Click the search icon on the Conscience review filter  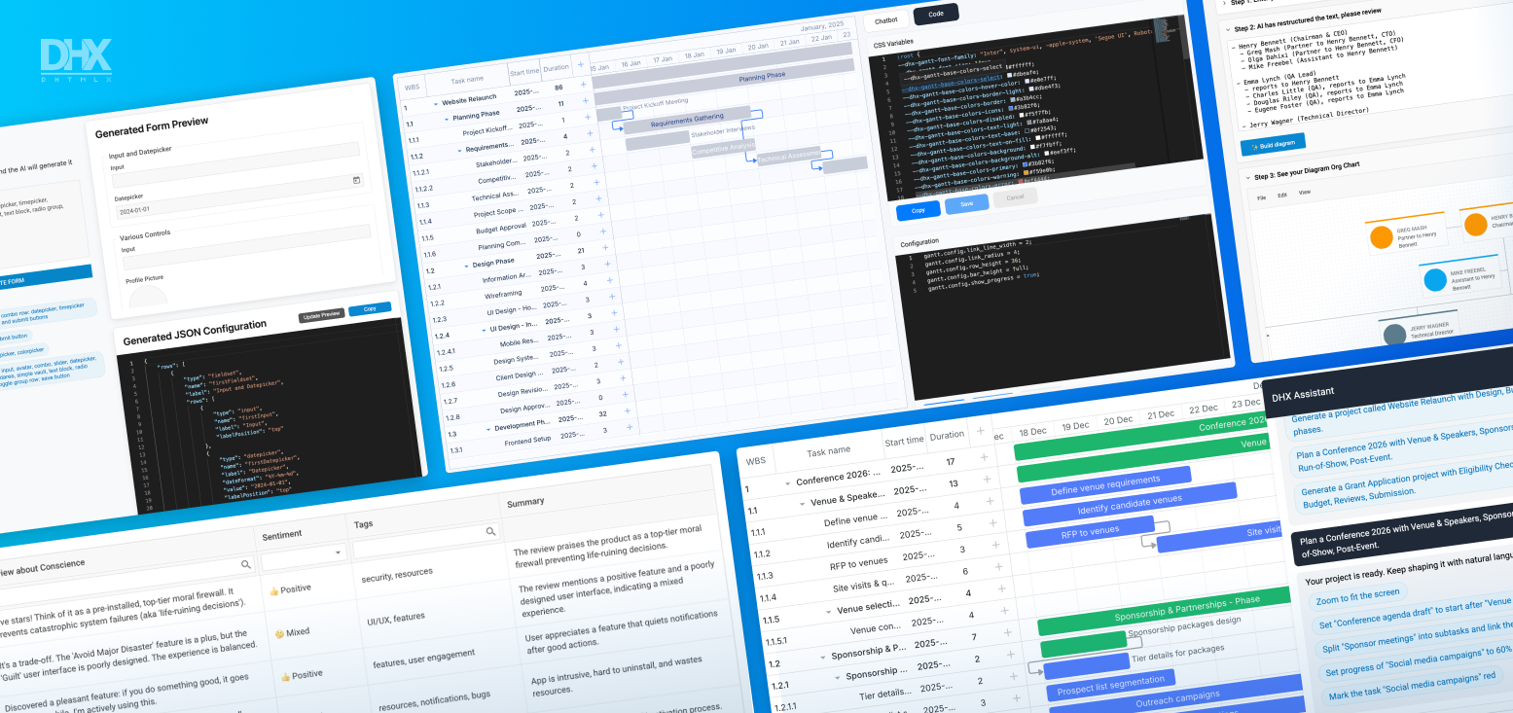click(246, 563)
